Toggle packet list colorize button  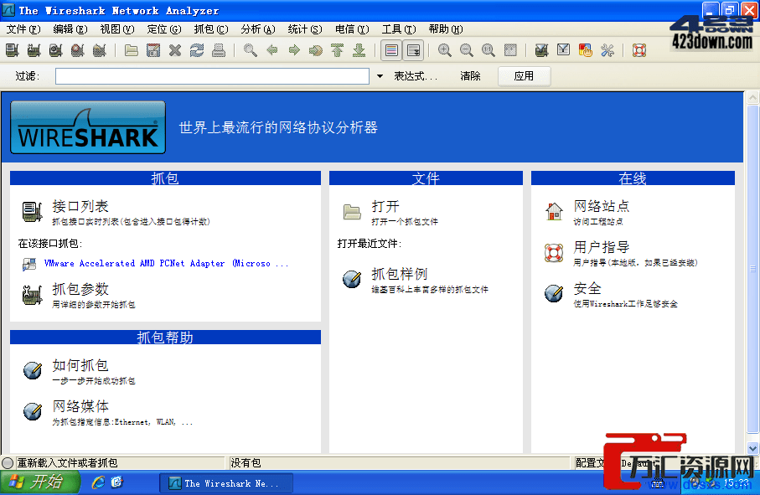click(x=391, y=50)
